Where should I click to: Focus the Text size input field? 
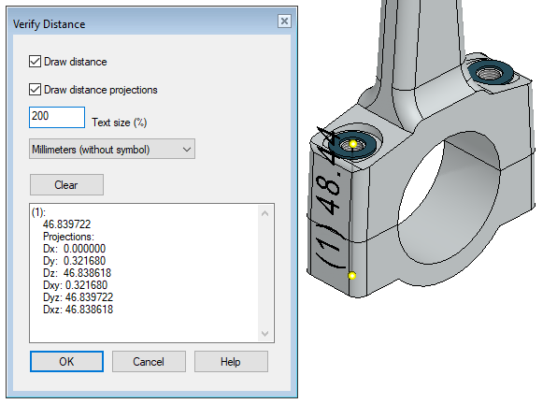(57, 117)
